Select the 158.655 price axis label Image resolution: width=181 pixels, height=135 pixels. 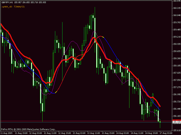177,51
